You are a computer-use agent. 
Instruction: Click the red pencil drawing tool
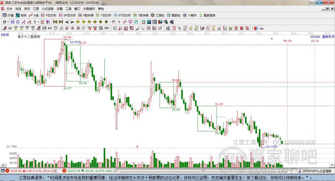pyautogui.click(x=5, y=28)
